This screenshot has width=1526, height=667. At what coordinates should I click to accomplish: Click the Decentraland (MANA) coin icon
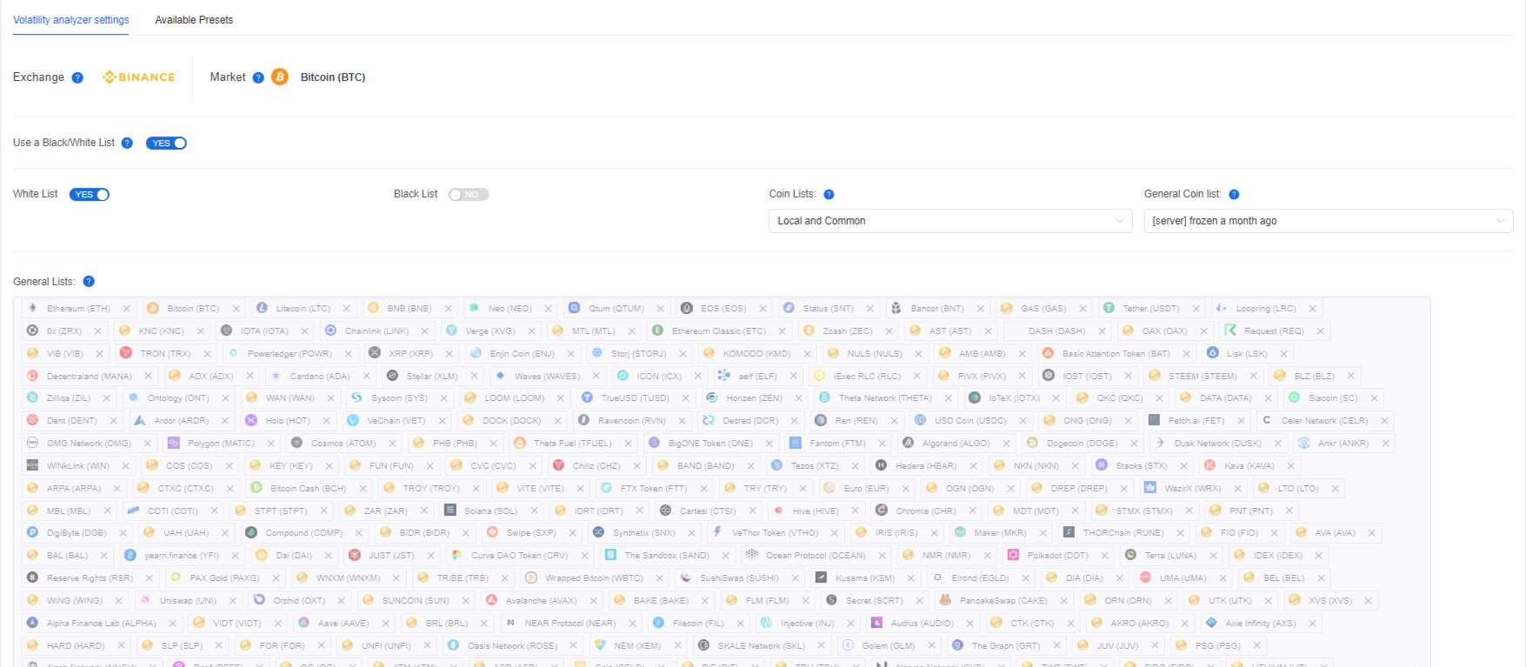point(33,376)
